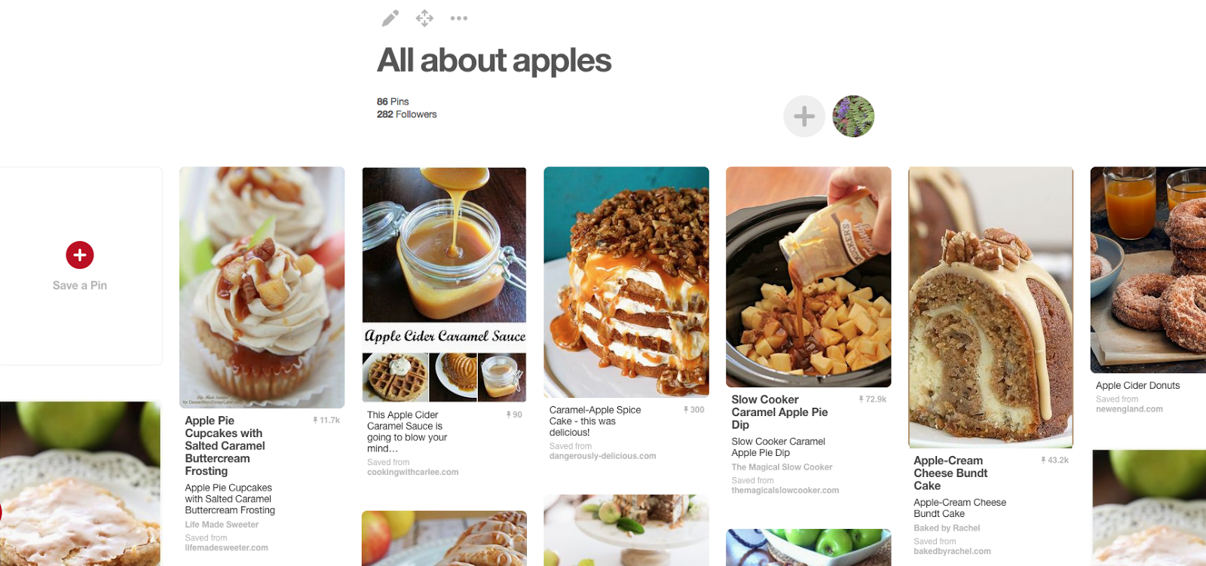Visit the themagicalslowcooker.com source link

[785, 491]
